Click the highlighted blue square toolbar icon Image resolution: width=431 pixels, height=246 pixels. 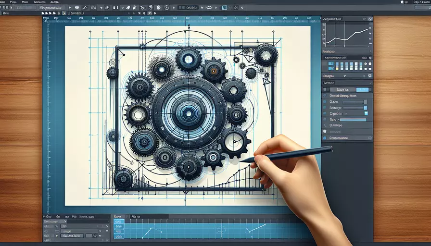click(x=224, y=7)
